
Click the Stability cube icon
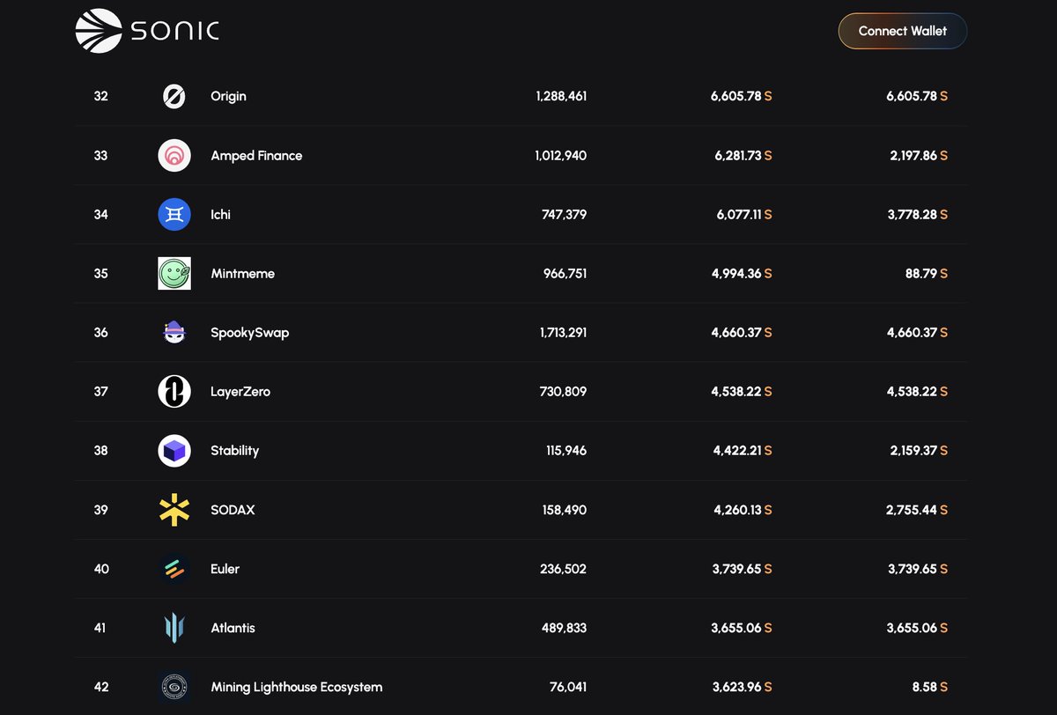[x=174, y=450]
